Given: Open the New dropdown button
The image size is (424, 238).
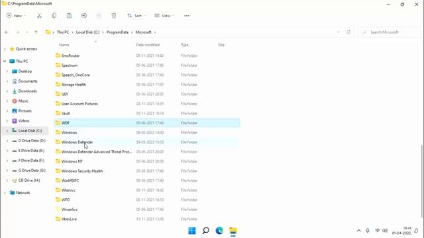Looking at the screenshot, I should (x=16, y=16).
